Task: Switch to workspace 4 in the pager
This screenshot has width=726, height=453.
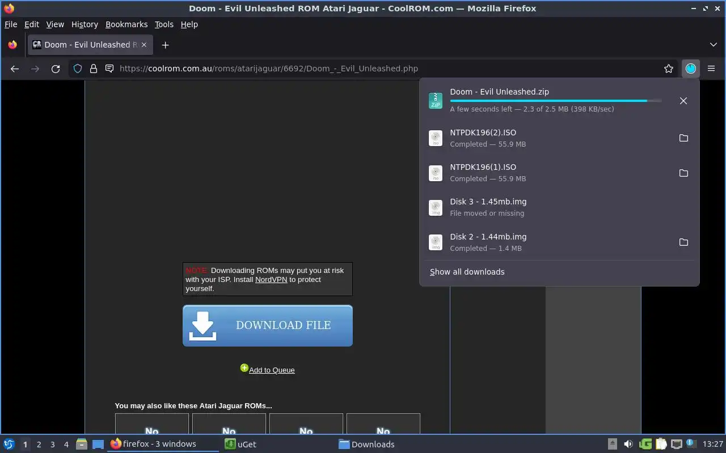Action: pyautogui.click(x=66, y=445)
